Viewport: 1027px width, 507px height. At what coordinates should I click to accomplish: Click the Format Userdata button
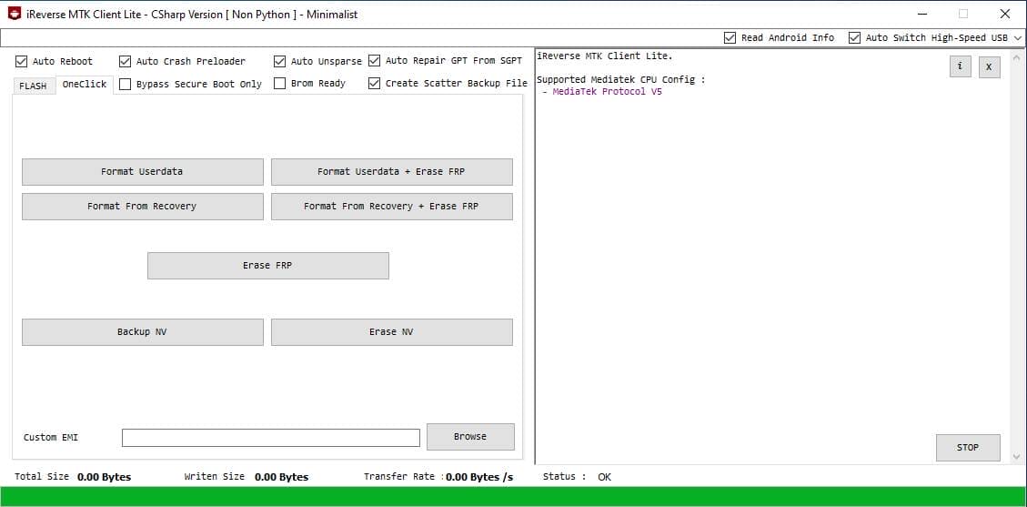[x=142, y=172]
